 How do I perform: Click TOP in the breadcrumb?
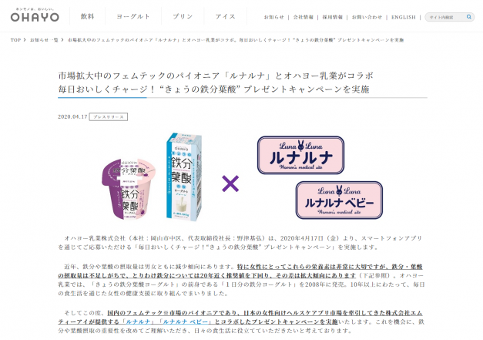(15, 40)
